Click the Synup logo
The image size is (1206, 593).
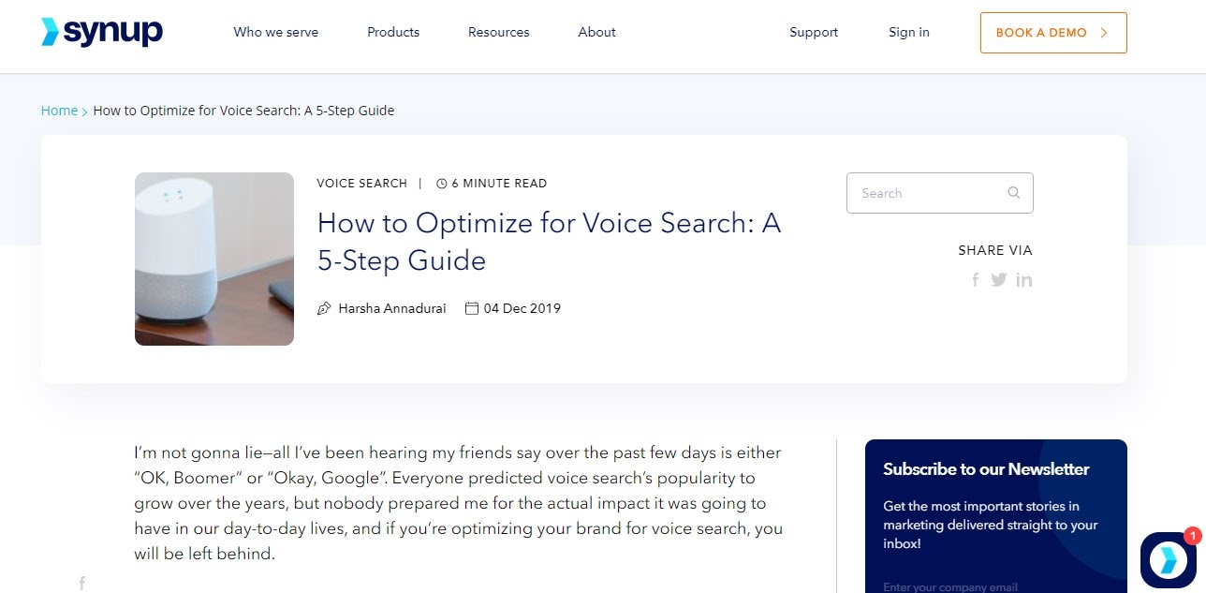[x=101, y=31]
